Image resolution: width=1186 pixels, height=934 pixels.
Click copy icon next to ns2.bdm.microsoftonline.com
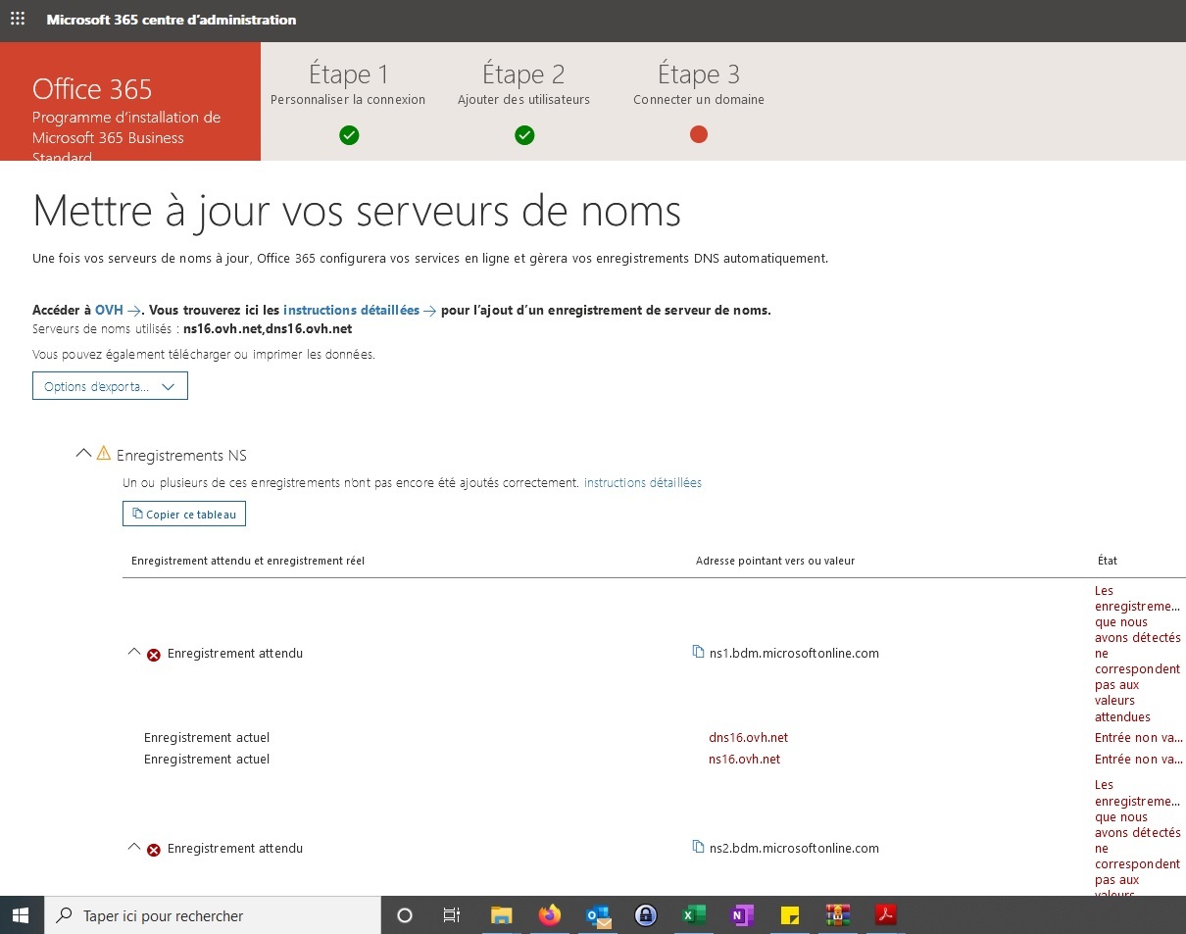click(x=698, y=848)
